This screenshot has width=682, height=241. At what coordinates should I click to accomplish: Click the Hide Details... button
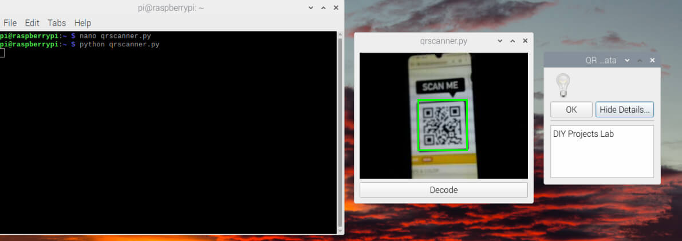tap(625, 110)
